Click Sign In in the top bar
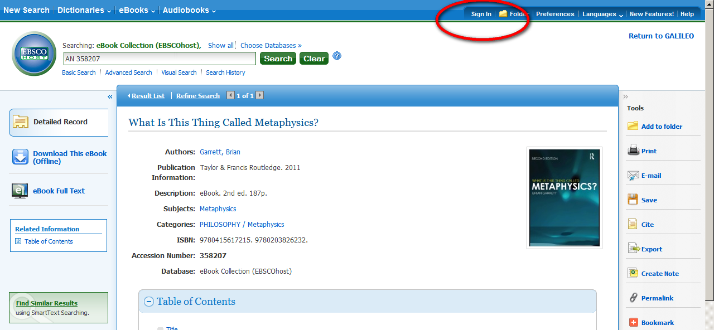Screen dimensions: 714x330 [x=481, y=14]
